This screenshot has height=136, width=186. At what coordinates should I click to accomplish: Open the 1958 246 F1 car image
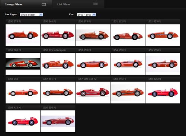pyautogui.click(x=128, y=93)
